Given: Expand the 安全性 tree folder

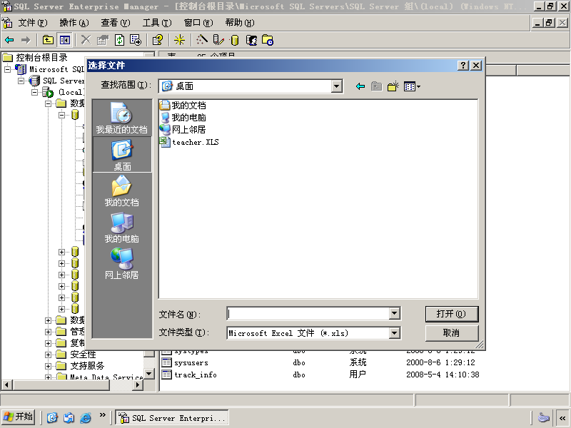Looking at the screenshot, I should pyautogui.click(x=48, y=355).
